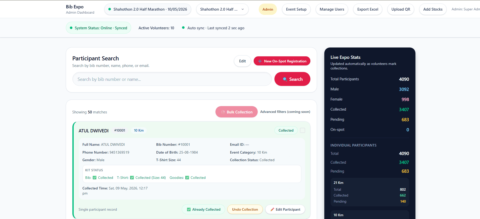Click the Collected Time text
Viewport: 480px width, 219px height.
[x=115, y=191]
